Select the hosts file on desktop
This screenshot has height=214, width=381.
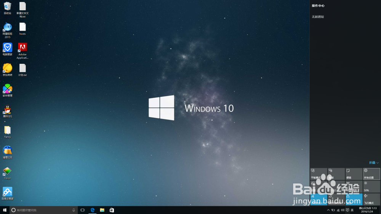tap(22, 29)
